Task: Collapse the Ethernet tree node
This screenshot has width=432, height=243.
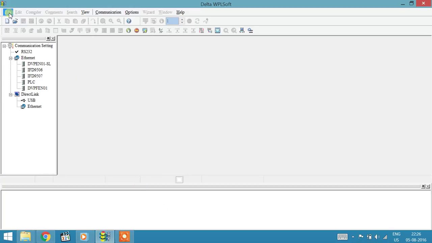Action: (10, 58)
